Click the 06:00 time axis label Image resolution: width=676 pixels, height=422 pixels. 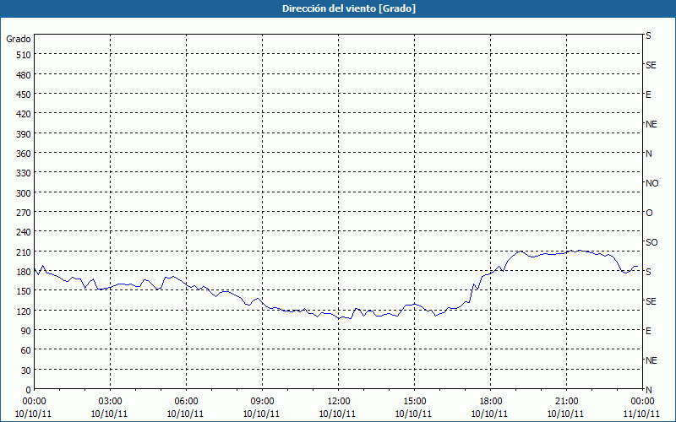coord(186,402)
